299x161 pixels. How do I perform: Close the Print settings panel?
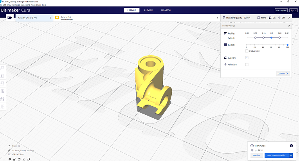pyautogui.click(x=289, y=25)
